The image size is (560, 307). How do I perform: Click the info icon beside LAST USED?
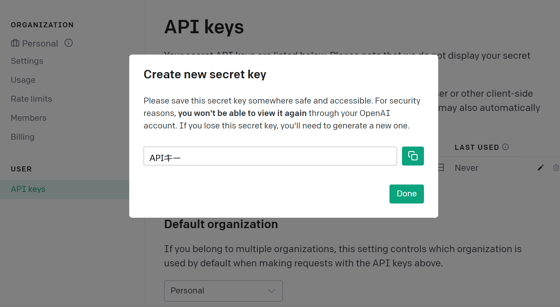(x=505, y=147)
